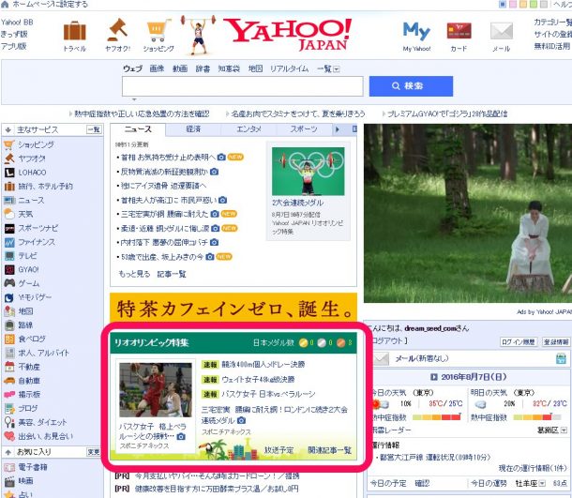Click the 変更 button beside お気に入り
The height and width of the screenshot is (498, 572).
94,452
